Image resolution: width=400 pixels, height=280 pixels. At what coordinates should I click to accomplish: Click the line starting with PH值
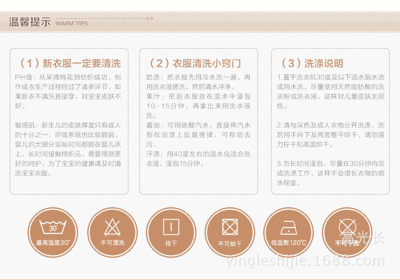tap(68, 77)
